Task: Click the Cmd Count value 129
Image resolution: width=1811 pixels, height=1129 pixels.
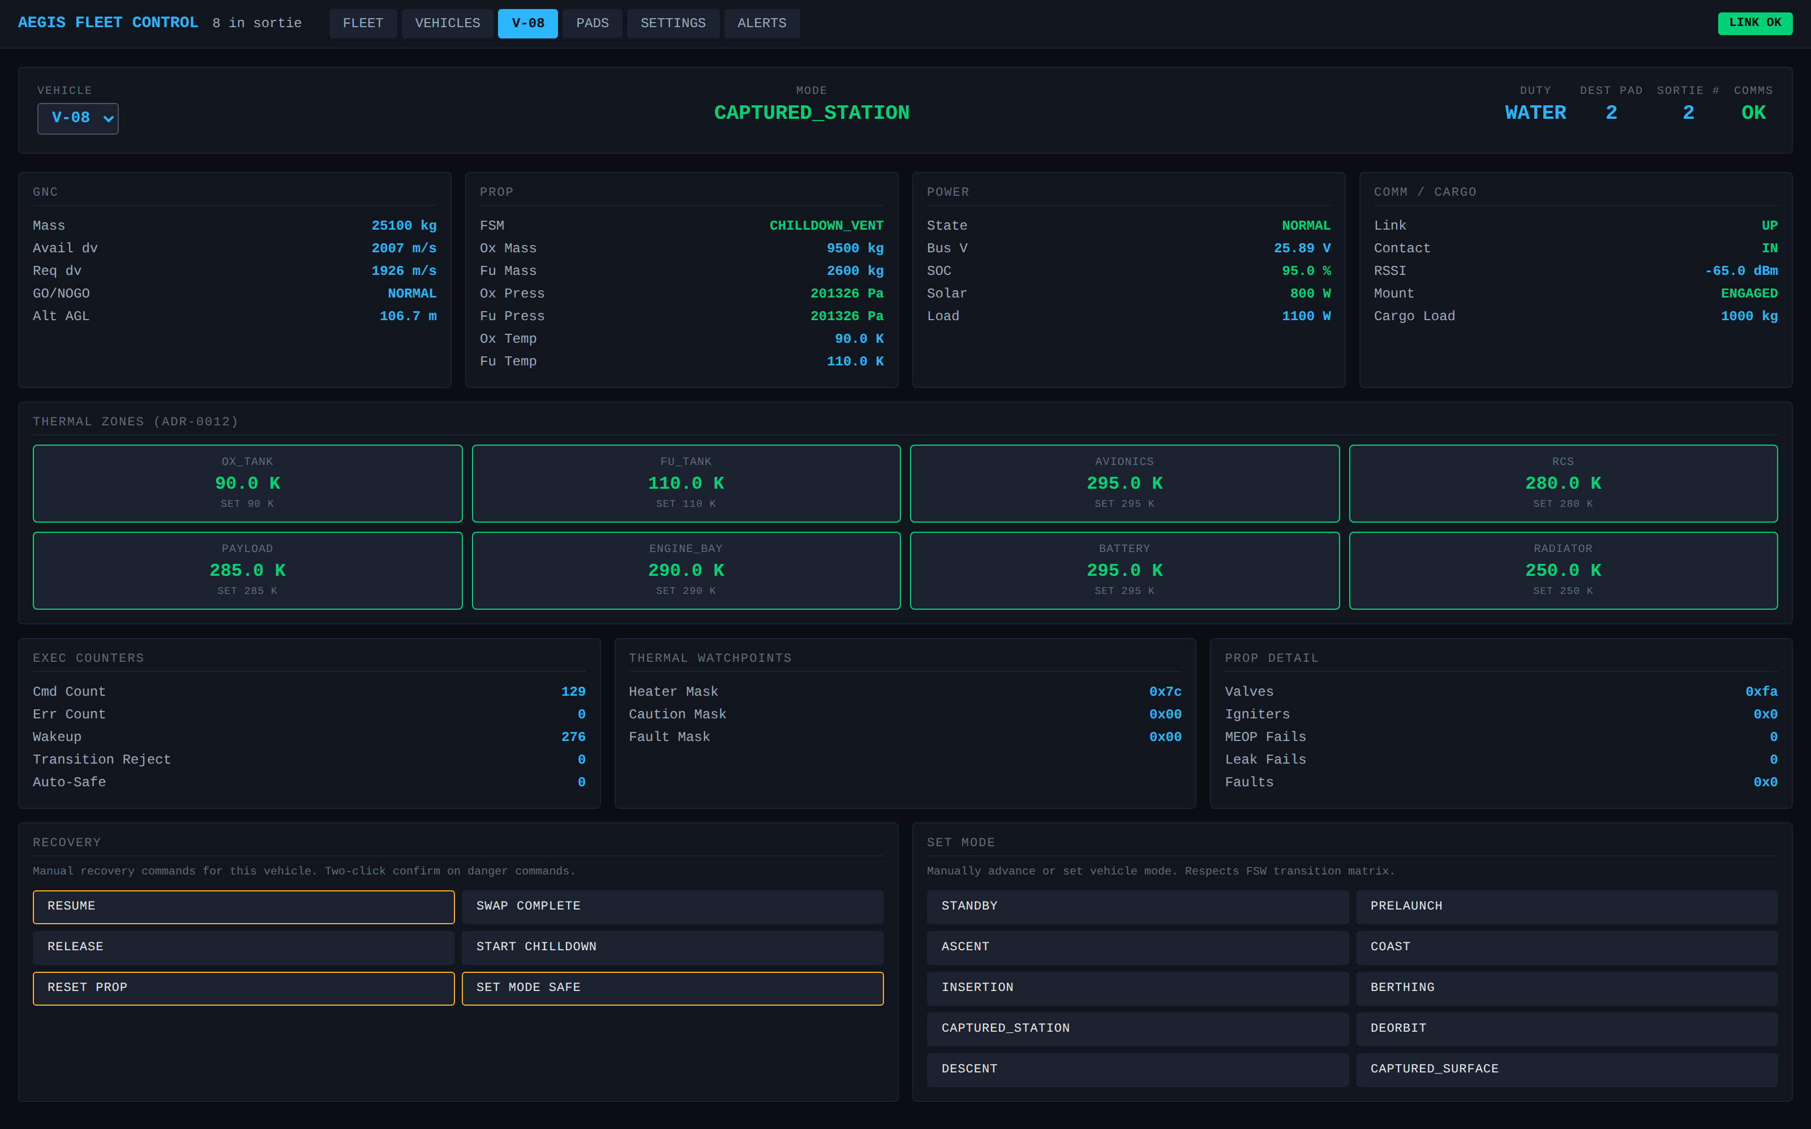Action: tap(573, 691)
